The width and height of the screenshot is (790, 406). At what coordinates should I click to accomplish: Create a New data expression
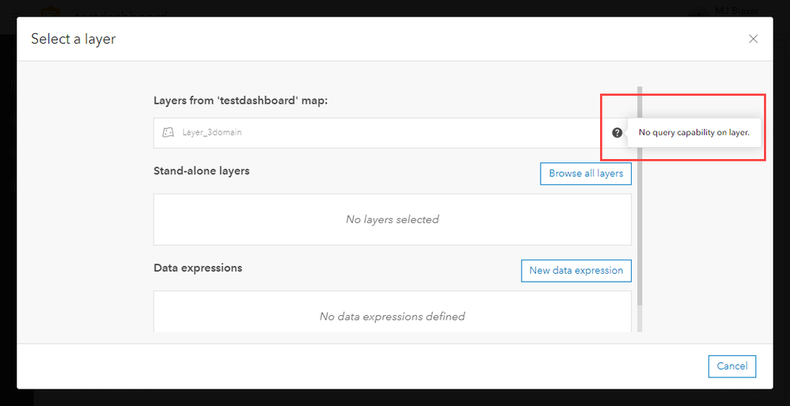click(x=575, y=271)
